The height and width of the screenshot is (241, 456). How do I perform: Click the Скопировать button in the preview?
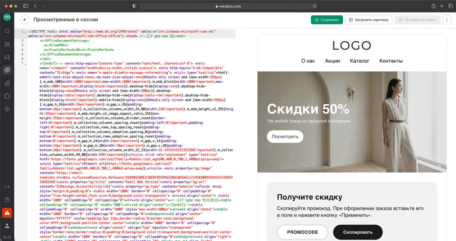pyautogui.click(x=358, y=232)
